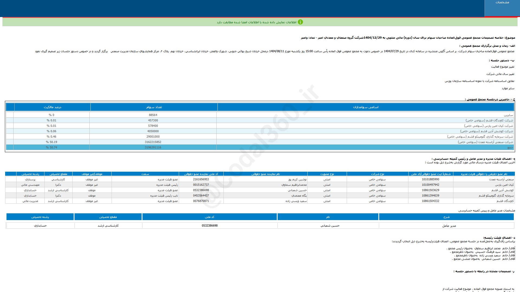Click the green signature verification message text
The width and height of the screenshot is (520, 292).
pyautogui.click(x=256, y=22)
